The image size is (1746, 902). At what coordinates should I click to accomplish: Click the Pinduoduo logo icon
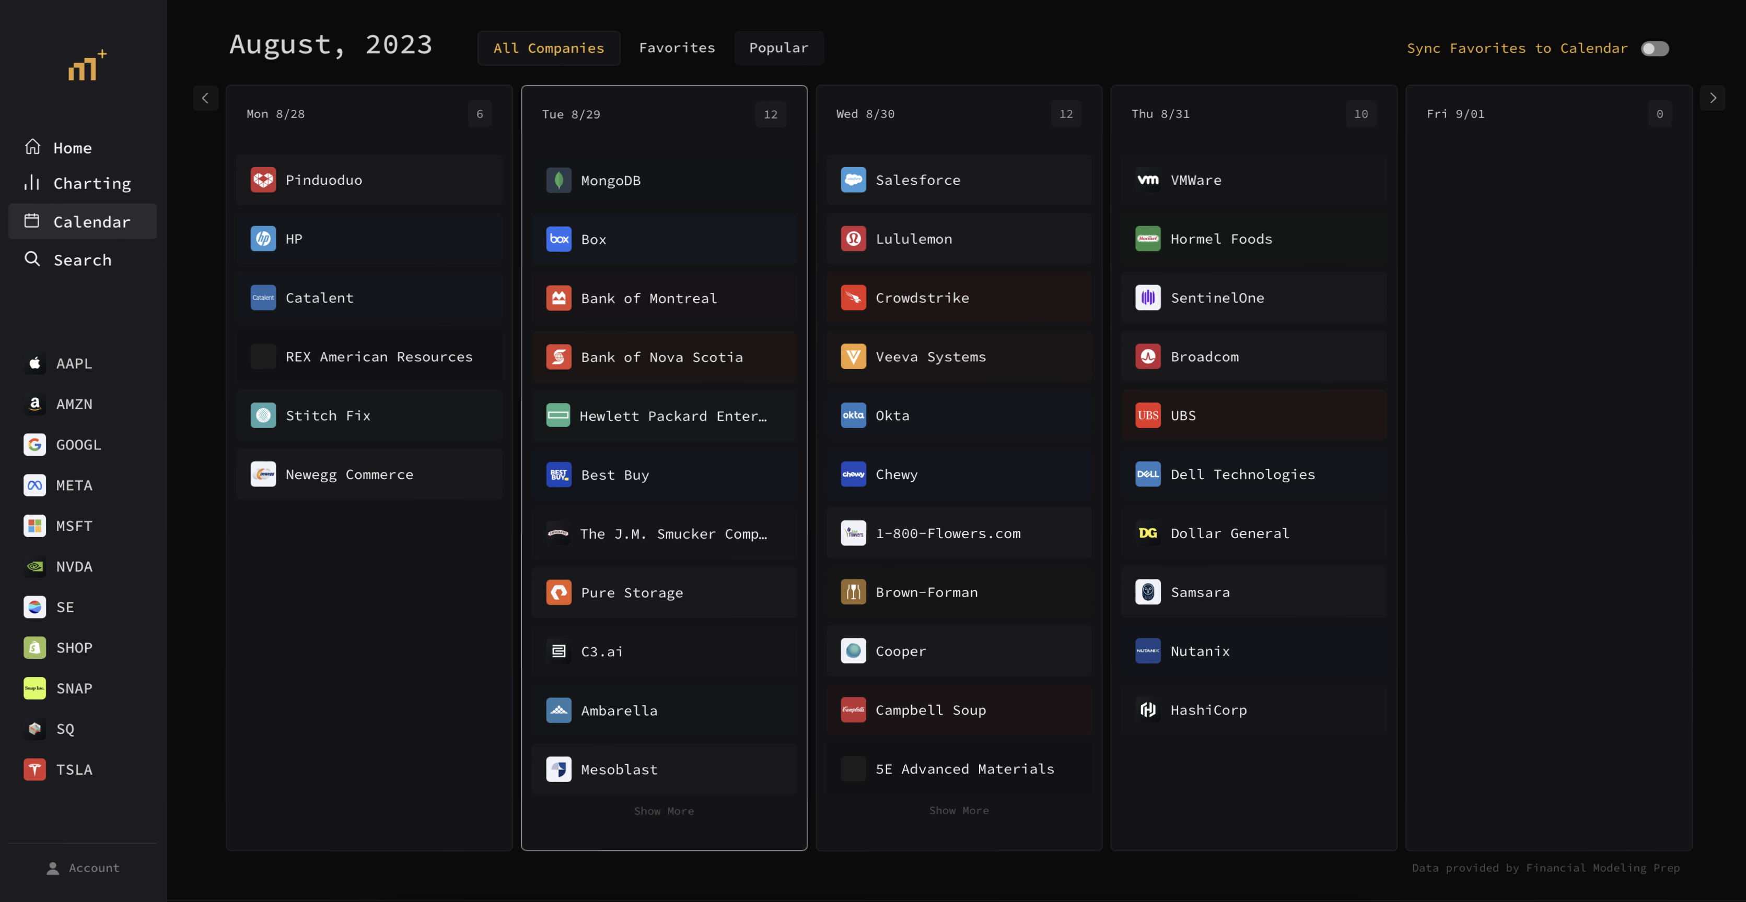[x=263, y=180]
